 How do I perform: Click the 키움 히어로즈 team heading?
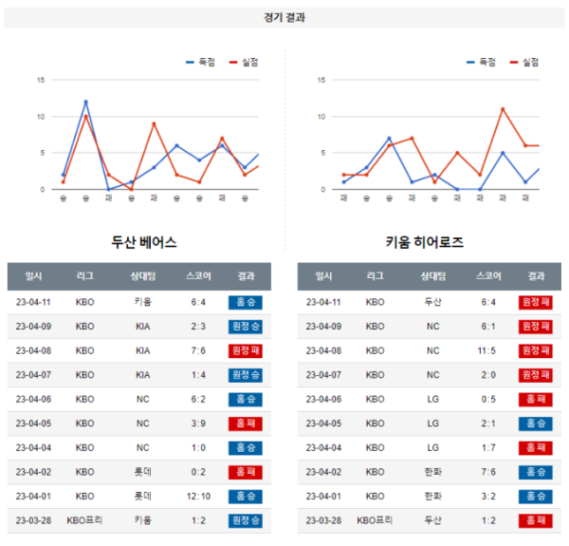pyautogui.click(x=424, y=242)
